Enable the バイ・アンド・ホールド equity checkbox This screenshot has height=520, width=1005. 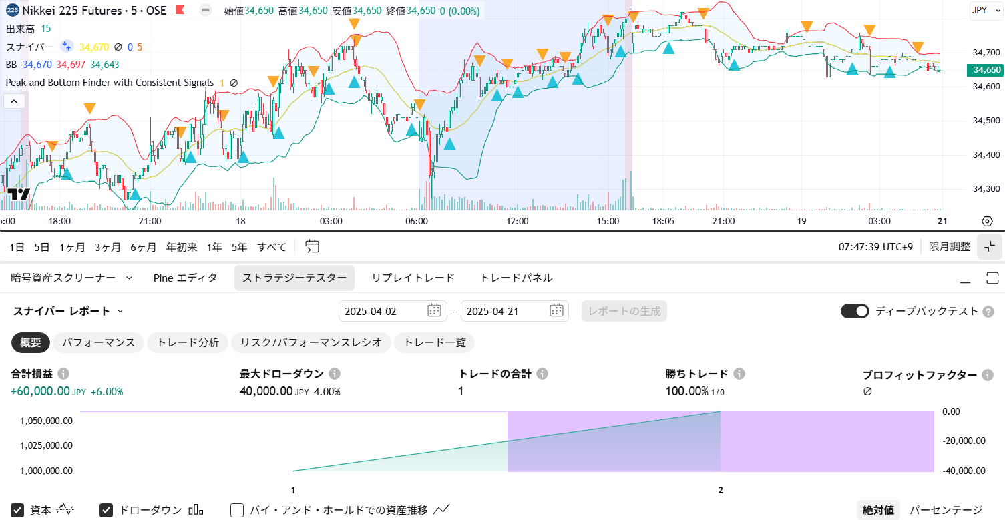click(x=237, y=510)
